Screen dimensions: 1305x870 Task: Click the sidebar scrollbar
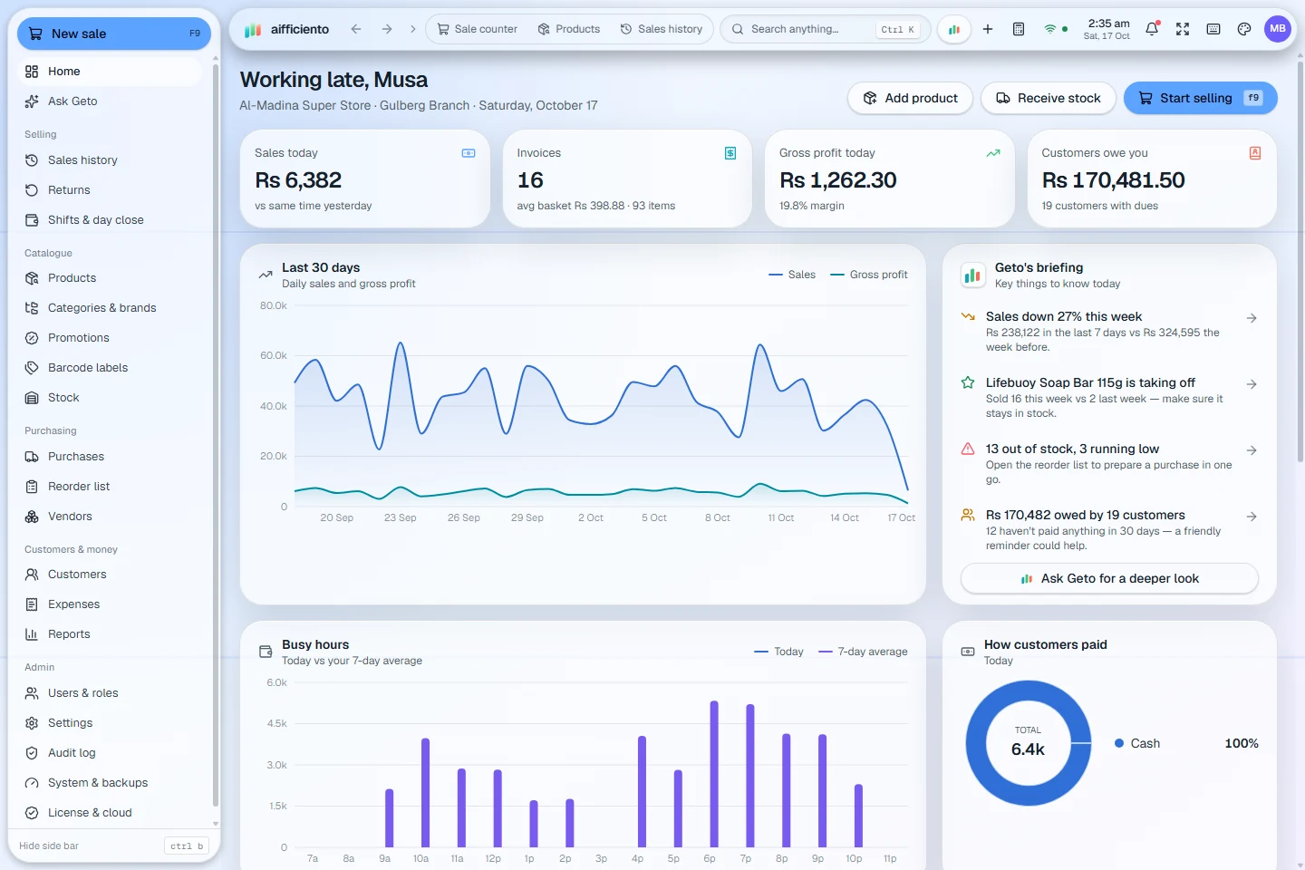point(215,435)
